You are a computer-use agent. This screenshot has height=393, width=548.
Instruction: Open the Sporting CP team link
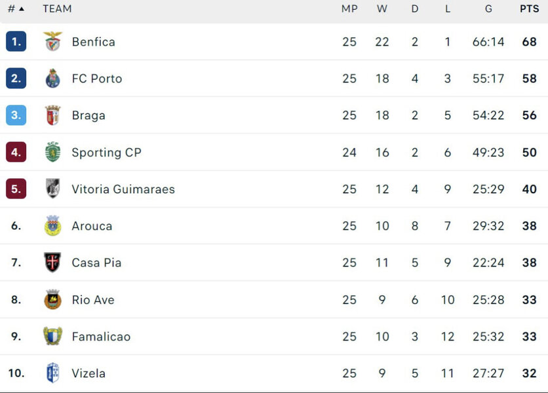click(x=106, y=153)
